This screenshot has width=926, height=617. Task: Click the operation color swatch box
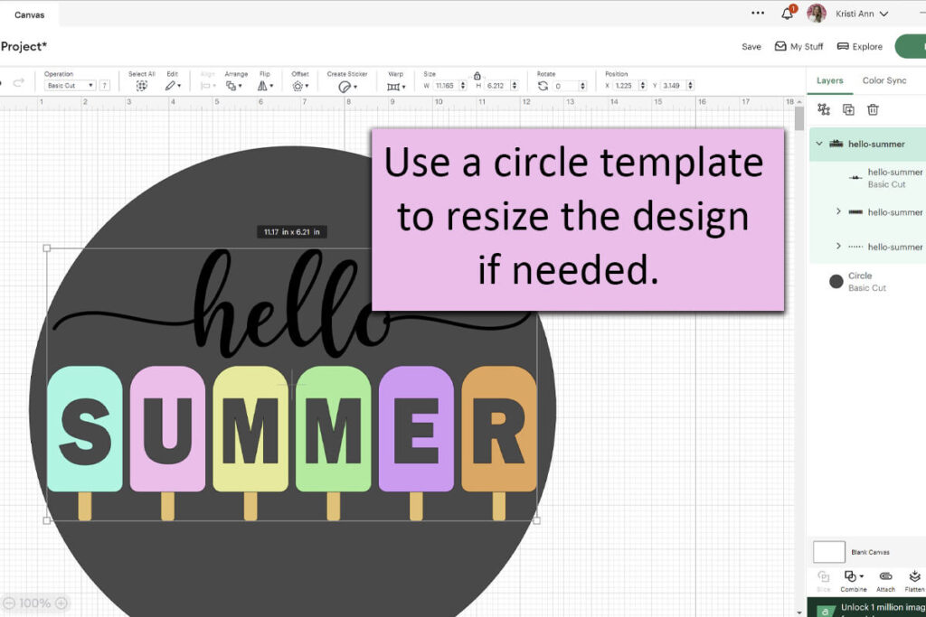pyautogui.click(x=105, y=86)
